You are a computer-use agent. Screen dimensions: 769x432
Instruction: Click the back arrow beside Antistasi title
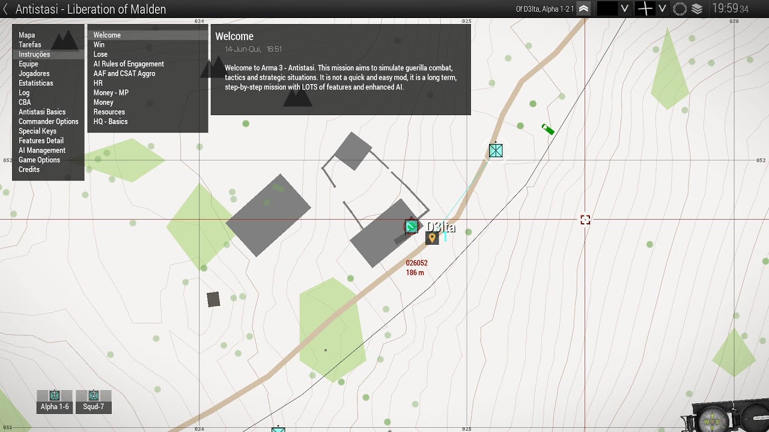(5, 9)
